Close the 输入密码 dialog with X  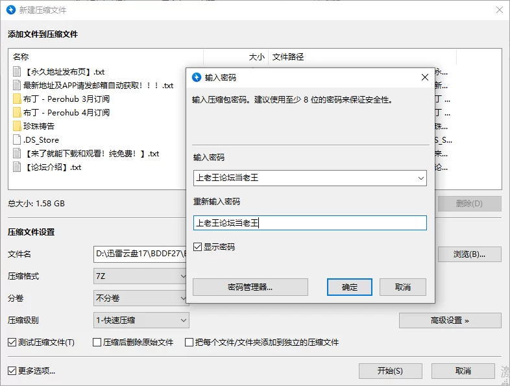[x=425, y=77]
